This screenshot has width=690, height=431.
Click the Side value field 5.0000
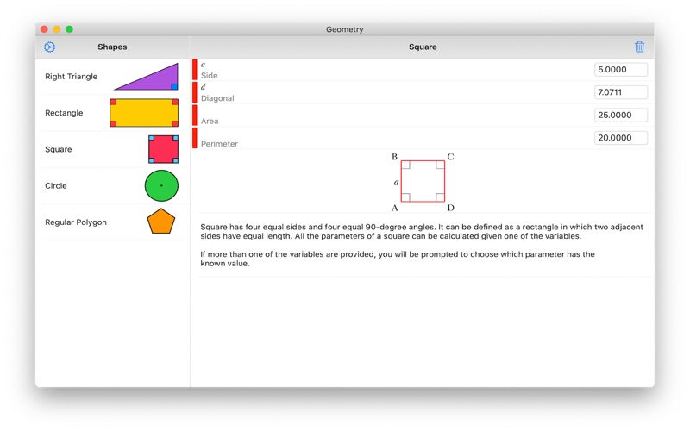click(x=621, y=70)
